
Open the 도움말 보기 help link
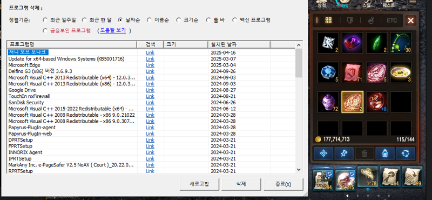click(113, 31)
